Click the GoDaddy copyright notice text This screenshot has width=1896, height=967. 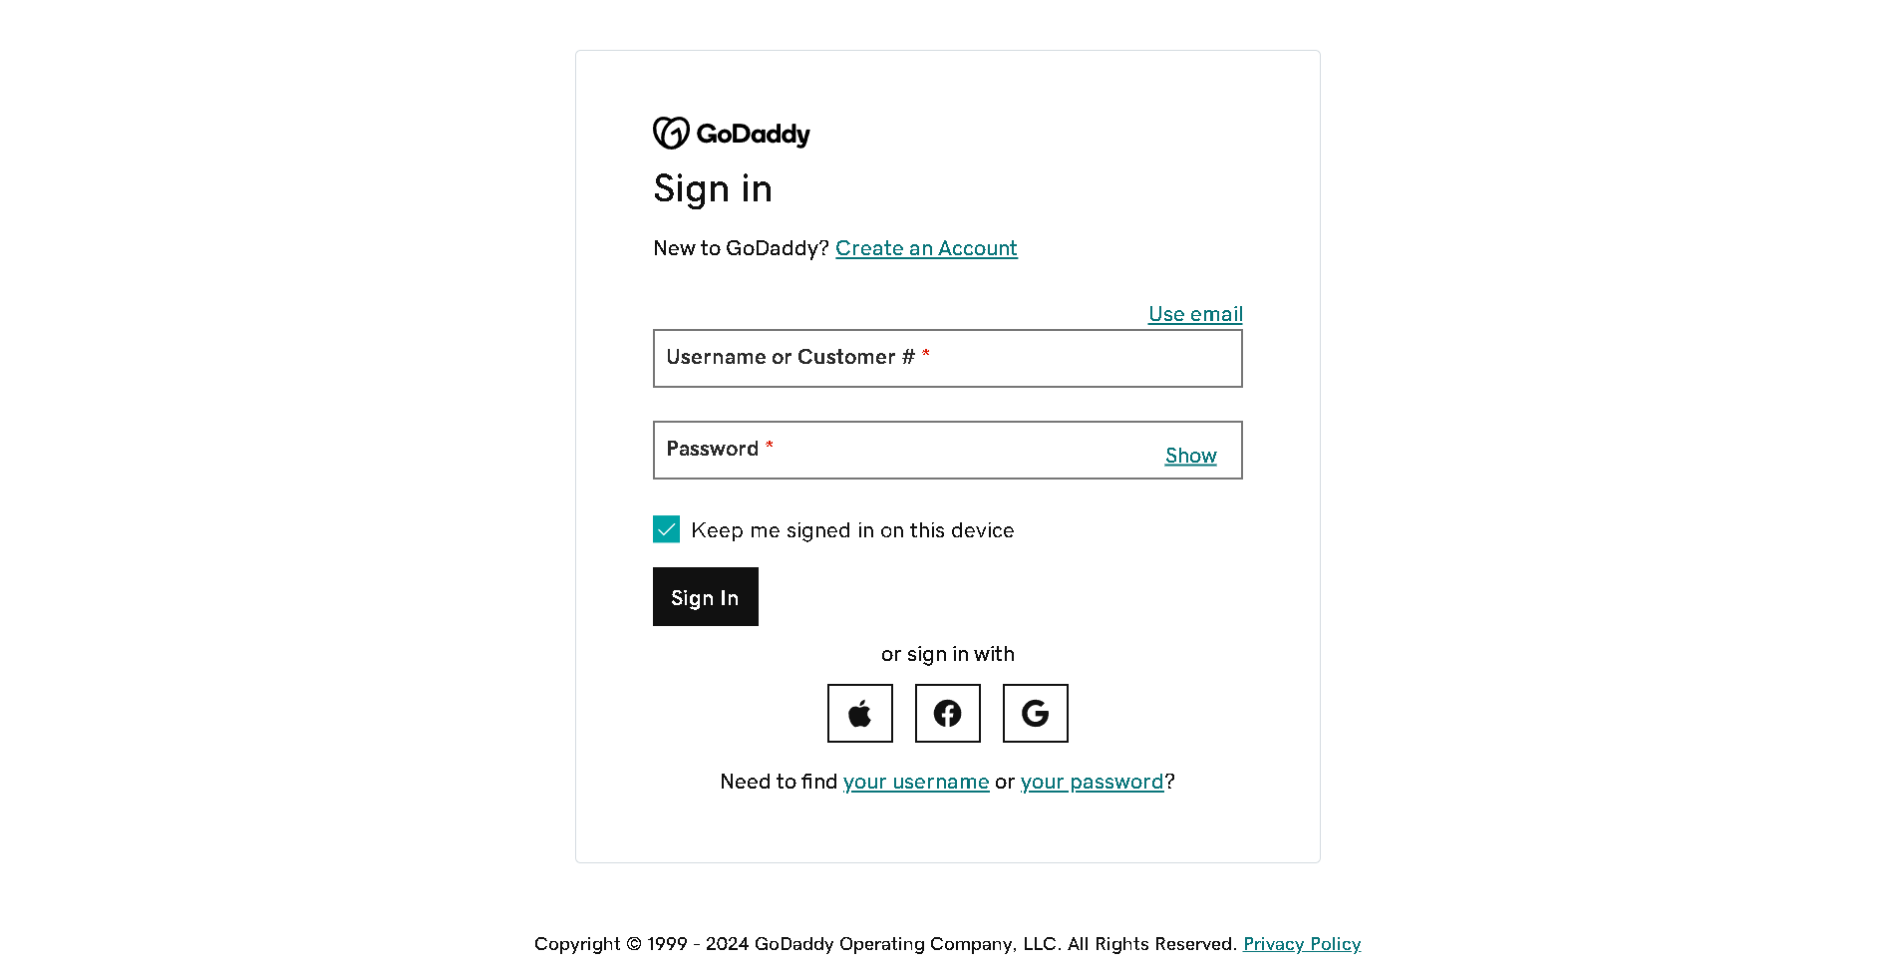tap(885, 944)
